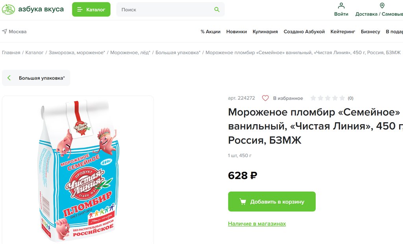403x244 pixels.
Task: Open Заморозка, мороженое breadcrumb
Action: click(77, 53)
